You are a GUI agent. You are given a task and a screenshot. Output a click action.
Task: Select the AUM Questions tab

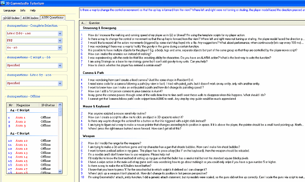click(x=53, y=18)
